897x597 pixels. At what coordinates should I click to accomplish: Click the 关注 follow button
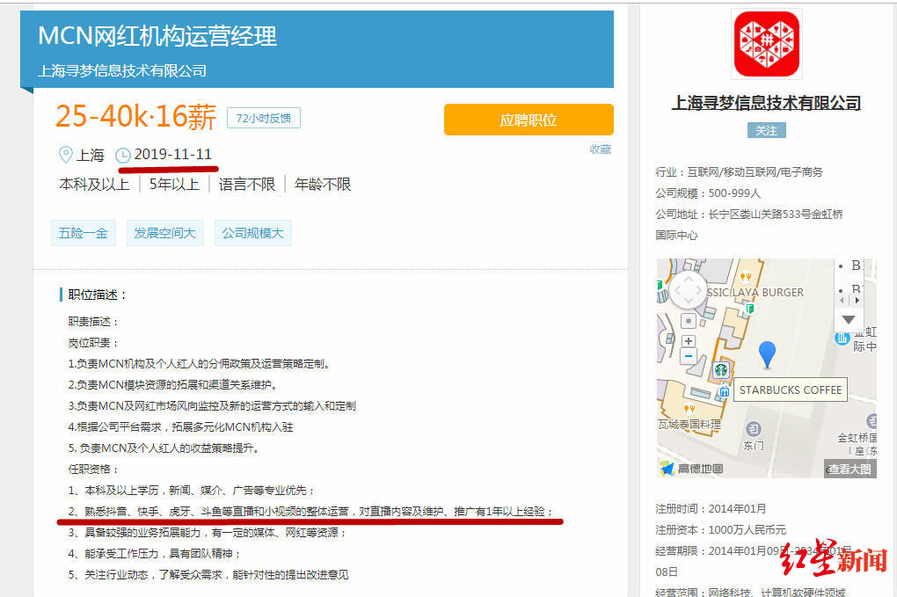[x=767, y=130]
